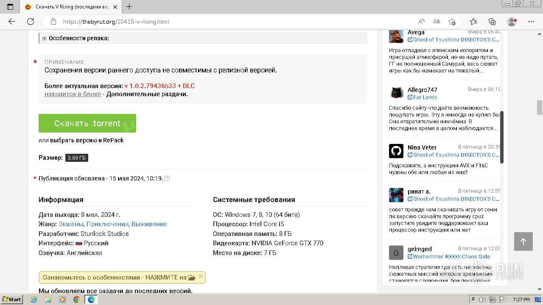Viewport: 543px width, 305px height.
Task: Open the volume control tray icon
Action: [482, 299]
